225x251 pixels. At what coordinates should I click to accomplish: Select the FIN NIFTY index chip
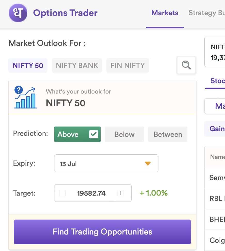[128, 65]
